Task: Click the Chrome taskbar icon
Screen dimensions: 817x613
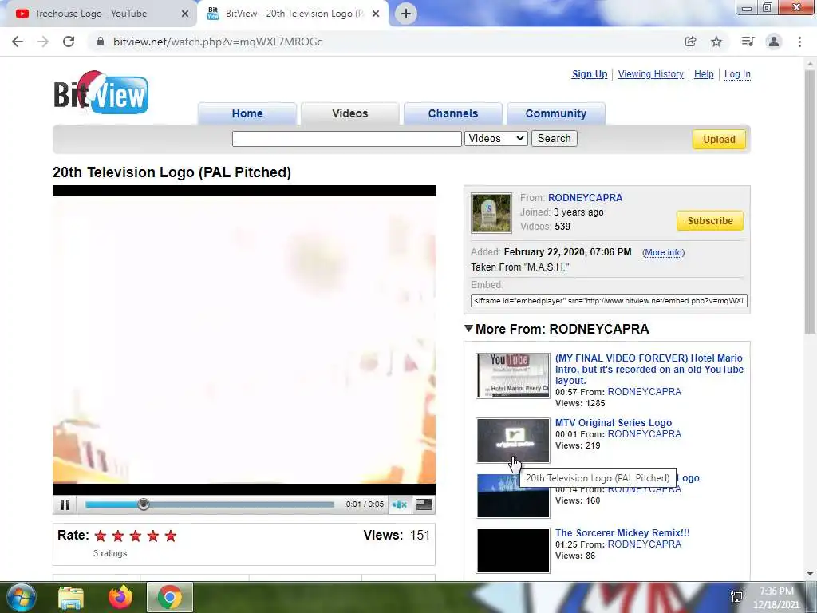Action: tap(170, 597)
